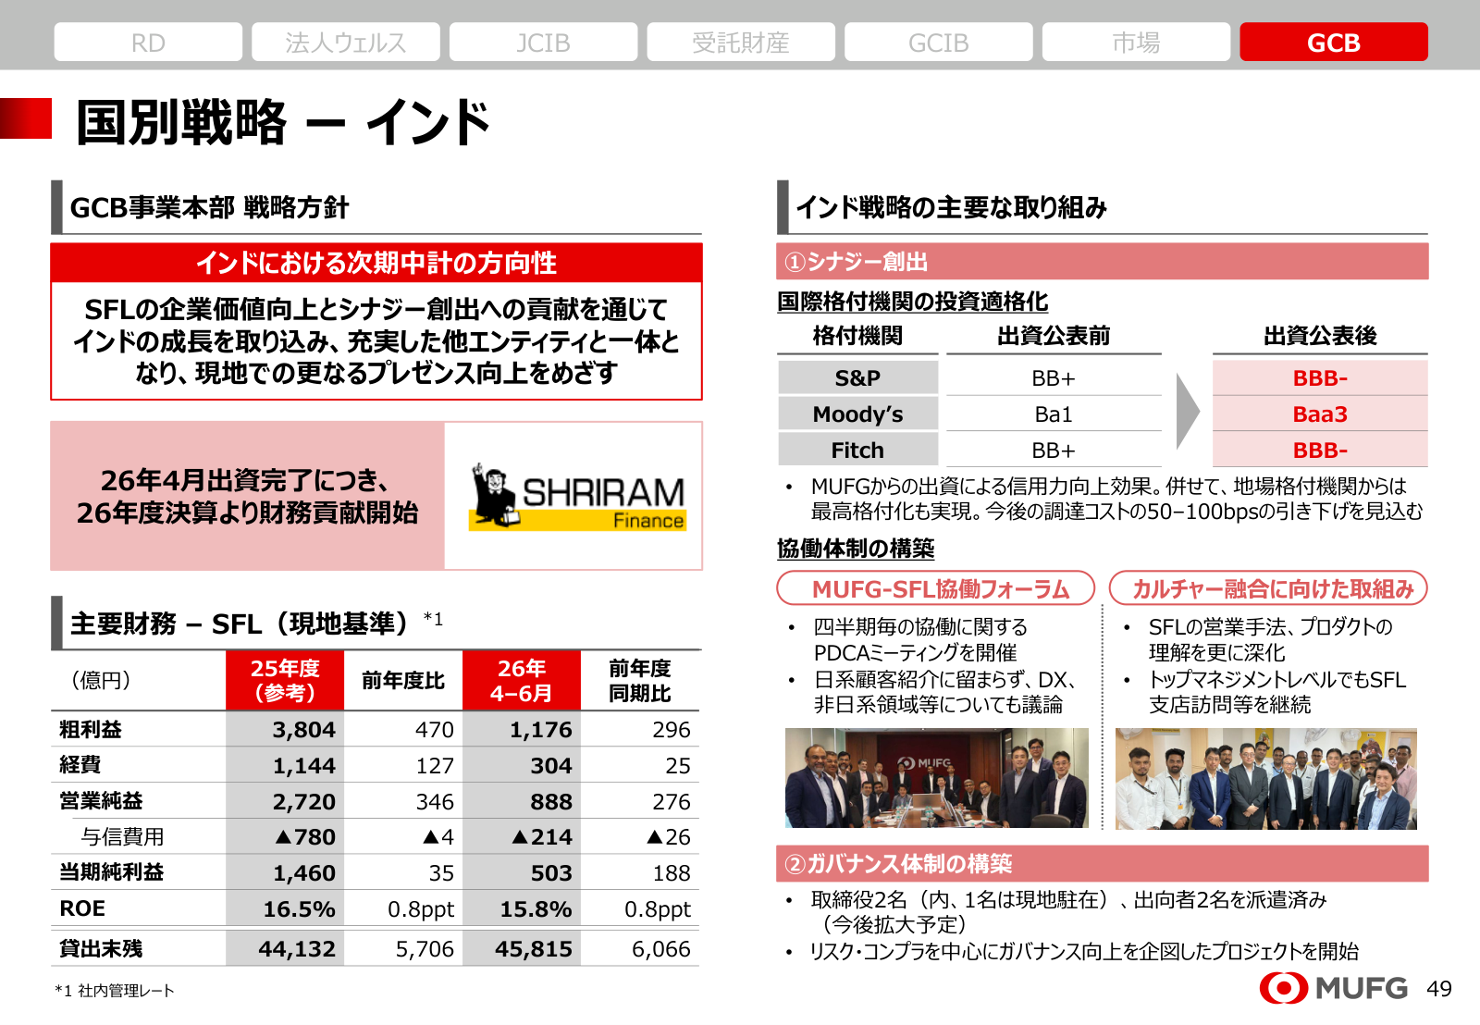Click the インド戦略の主要な取り組み section heading

point(951,207)
